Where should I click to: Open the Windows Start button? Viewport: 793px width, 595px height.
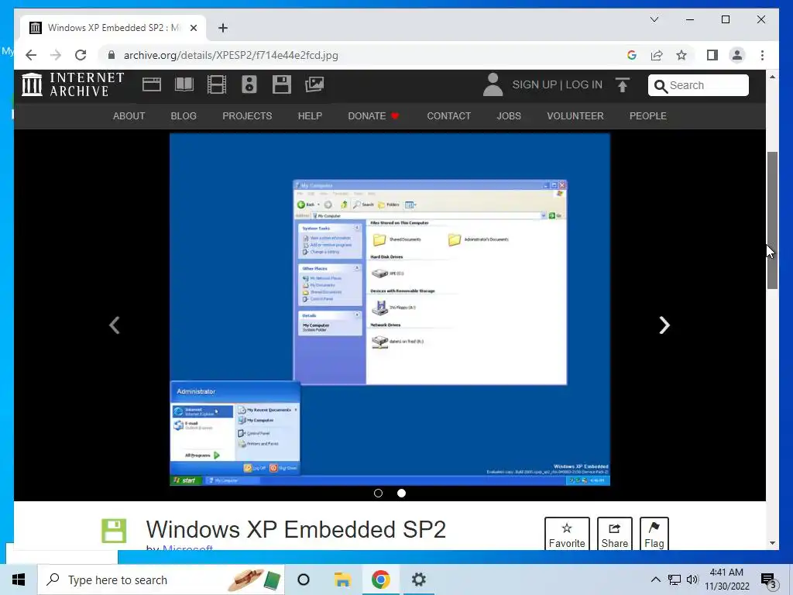(19, 580)
